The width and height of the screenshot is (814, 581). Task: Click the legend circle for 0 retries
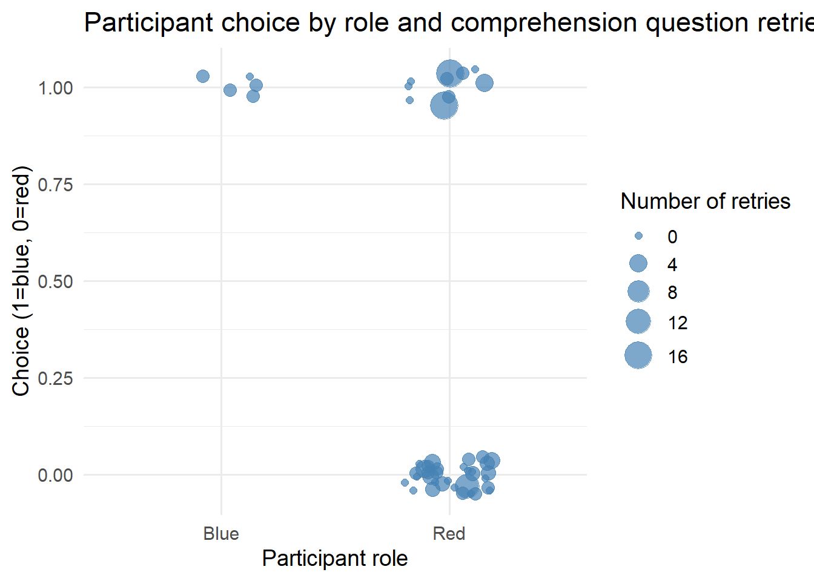(638, 236)
